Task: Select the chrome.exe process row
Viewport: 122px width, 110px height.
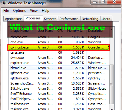Action: (x=59, y=37)
